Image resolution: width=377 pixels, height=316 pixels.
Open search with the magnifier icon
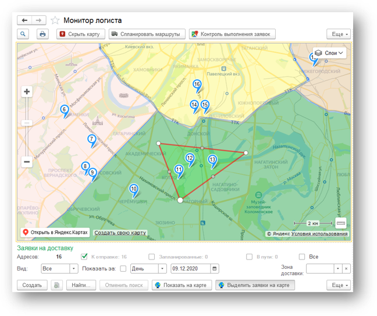click(x=23, y=34)
